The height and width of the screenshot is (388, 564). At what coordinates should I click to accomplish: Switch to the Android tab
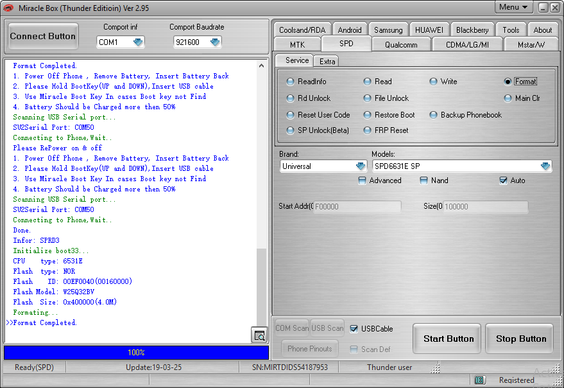coord(350,30)
